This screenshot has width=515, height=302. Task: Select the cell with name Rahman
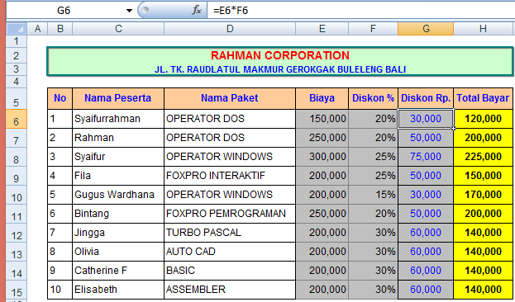pos(118,138)
